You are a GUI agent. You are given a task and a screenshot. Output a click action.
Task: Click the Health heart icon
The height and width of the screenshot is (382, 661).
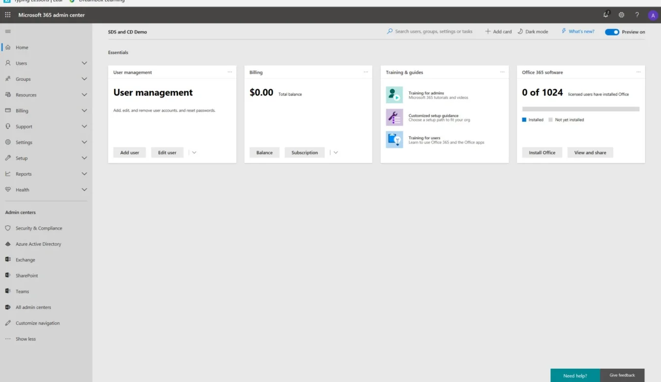point(8,190)
